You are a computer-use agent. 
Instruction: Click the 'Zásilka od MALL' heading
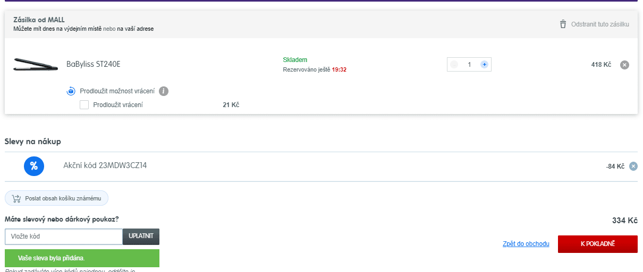coord(39,20)
